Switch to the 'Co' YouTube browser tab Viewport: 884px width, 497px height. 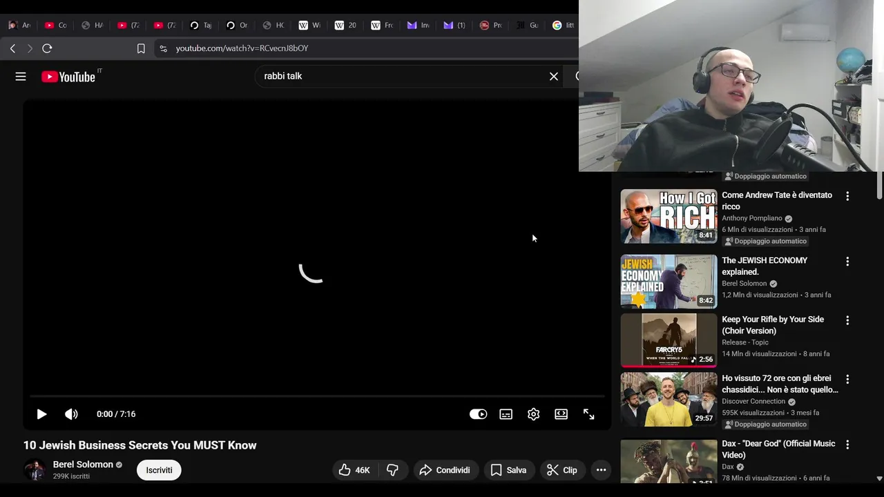coord(55,26)
